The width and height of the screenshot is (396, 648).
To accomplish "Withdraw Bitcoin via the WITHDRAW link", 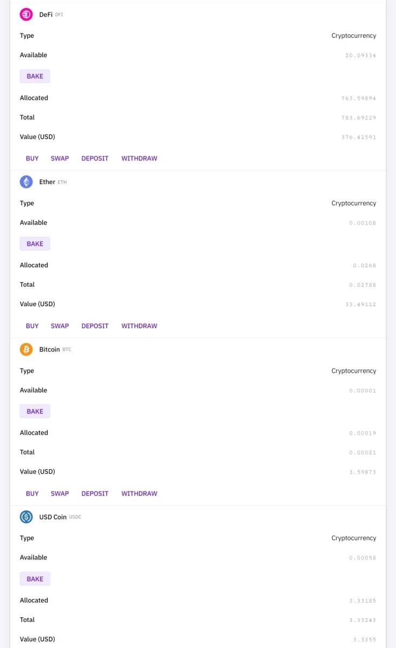I will [139, 494].
